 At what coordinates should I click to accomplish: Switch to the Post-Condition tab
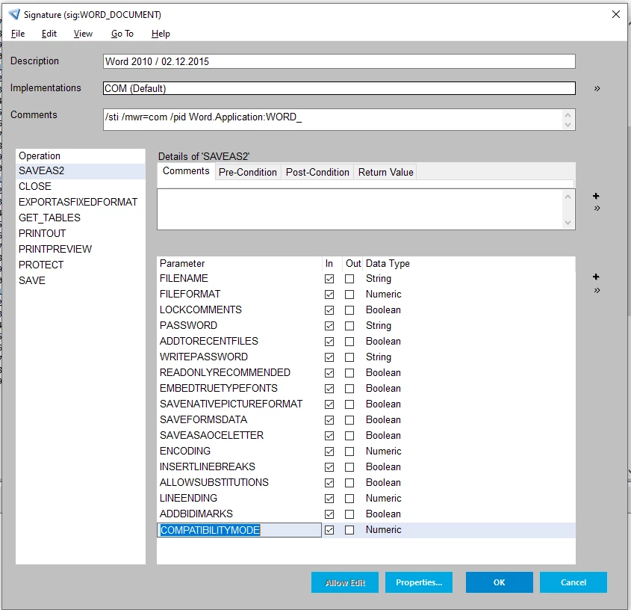click(317, 172)
